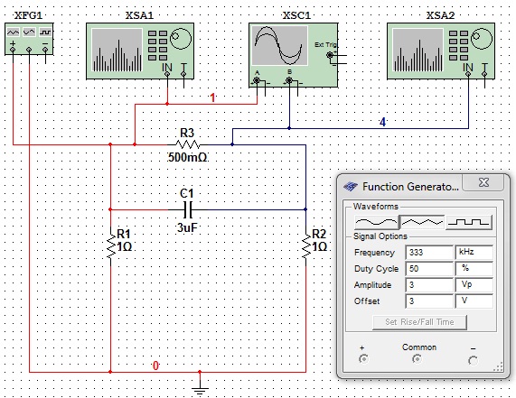Select the sine waveform button in Function Generator

(x=376, y=223)
